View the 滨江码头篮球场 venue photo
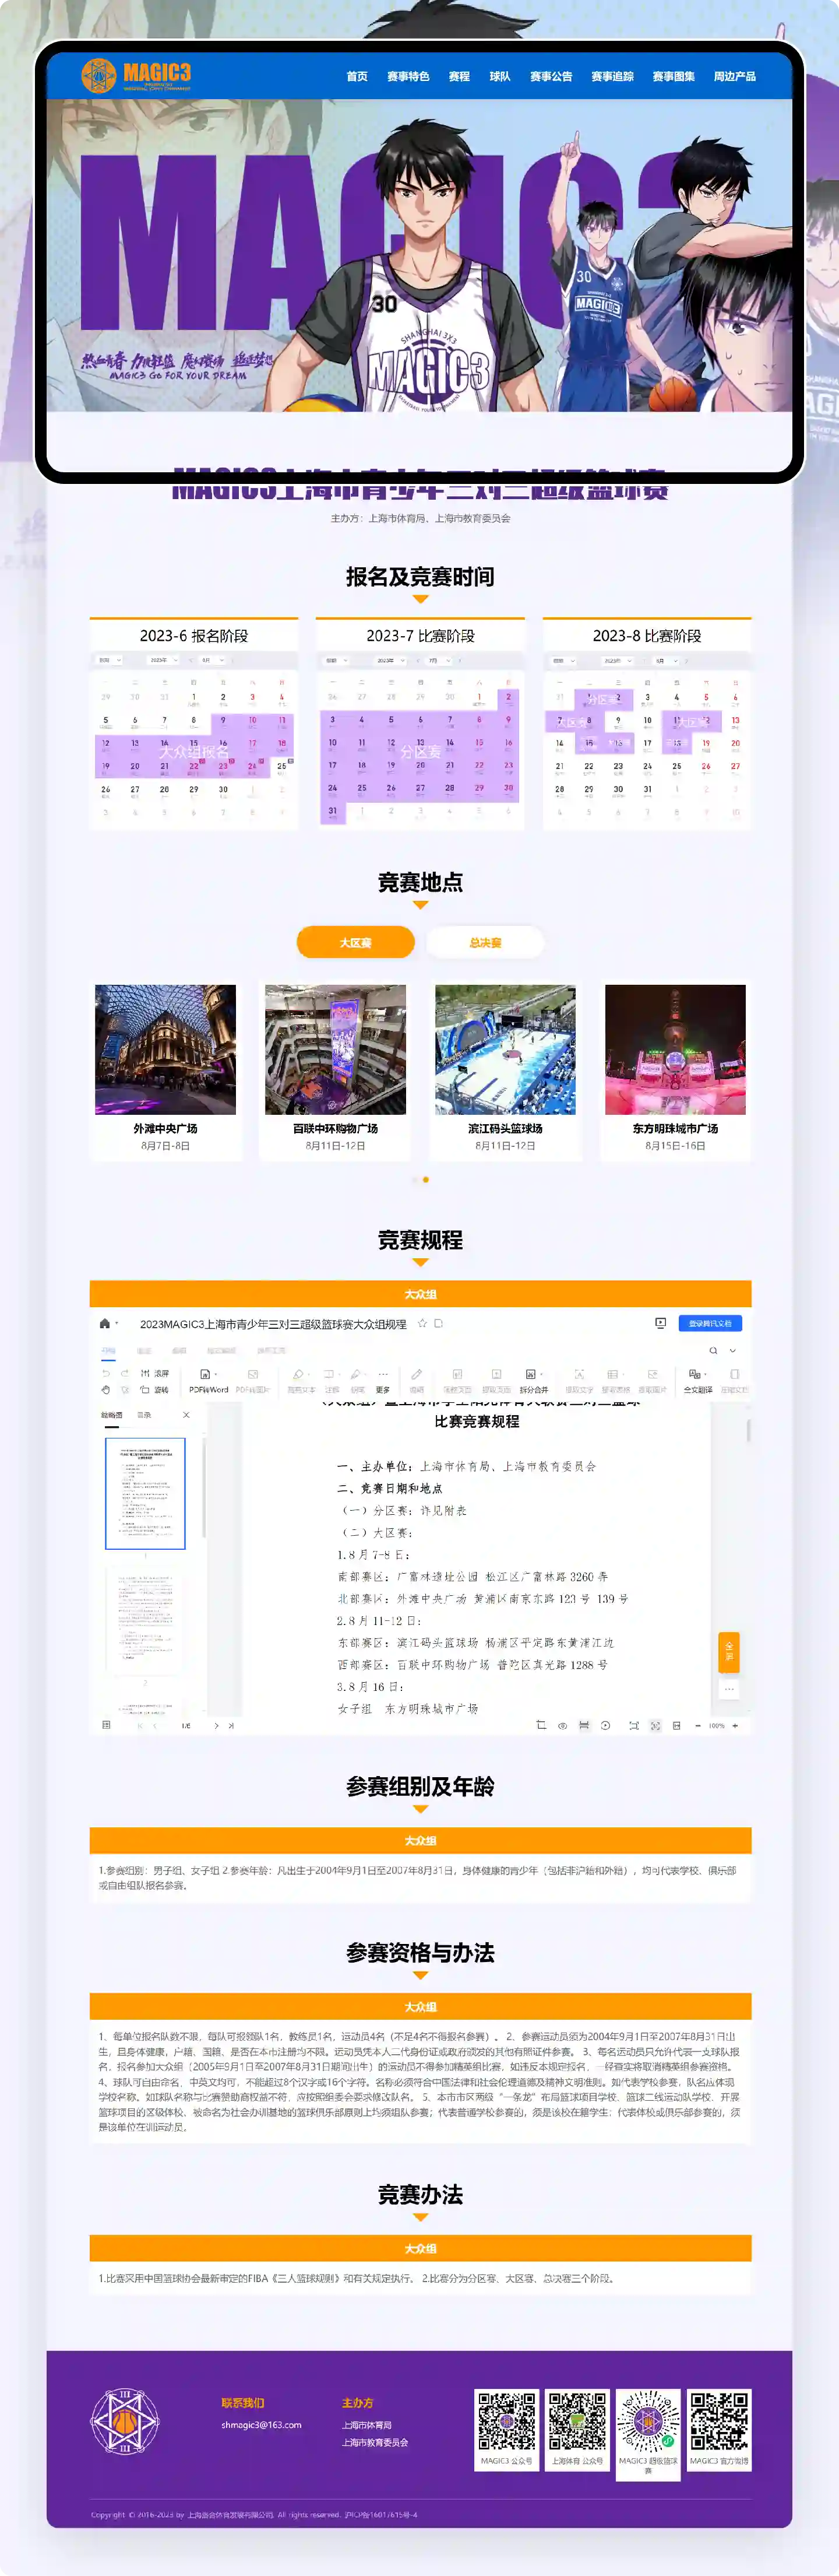The height and width of the screenshot is (2576, 839). click(505, 1049)
